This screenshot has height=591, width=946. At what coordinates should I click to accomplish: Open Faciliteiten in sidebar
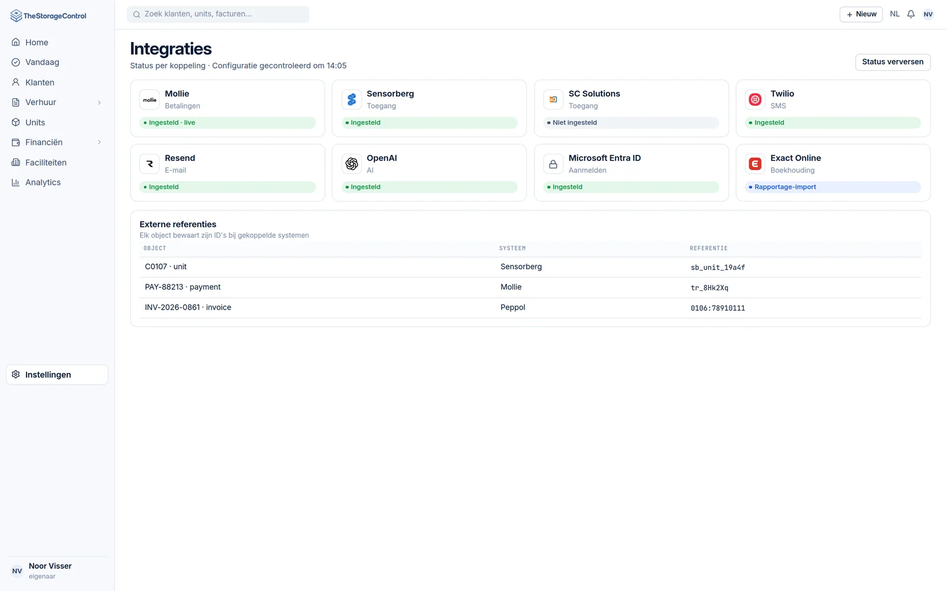tap(57, 163)
